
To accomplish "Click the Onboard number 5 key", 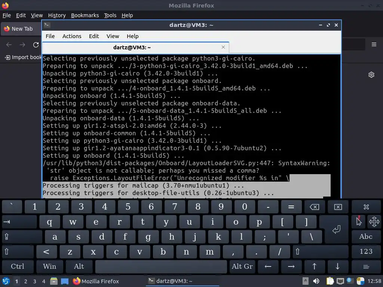I will pyautogui.click(x=128, y=207).
